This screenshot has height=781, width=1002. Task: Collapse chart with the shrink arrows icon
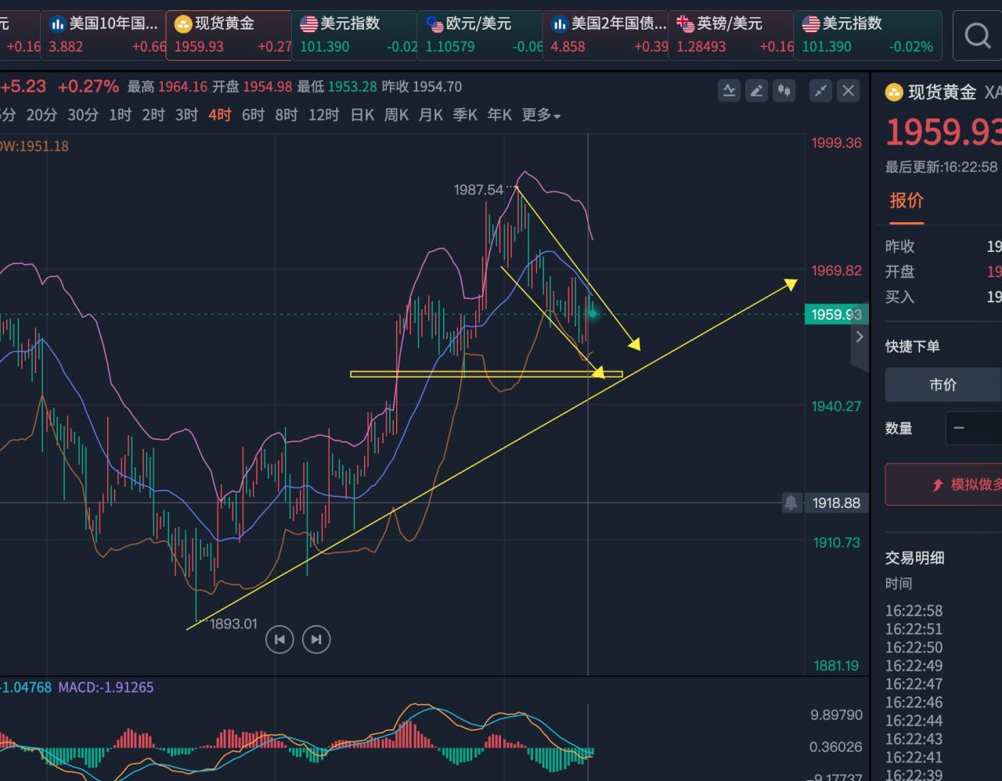point(820,91)
